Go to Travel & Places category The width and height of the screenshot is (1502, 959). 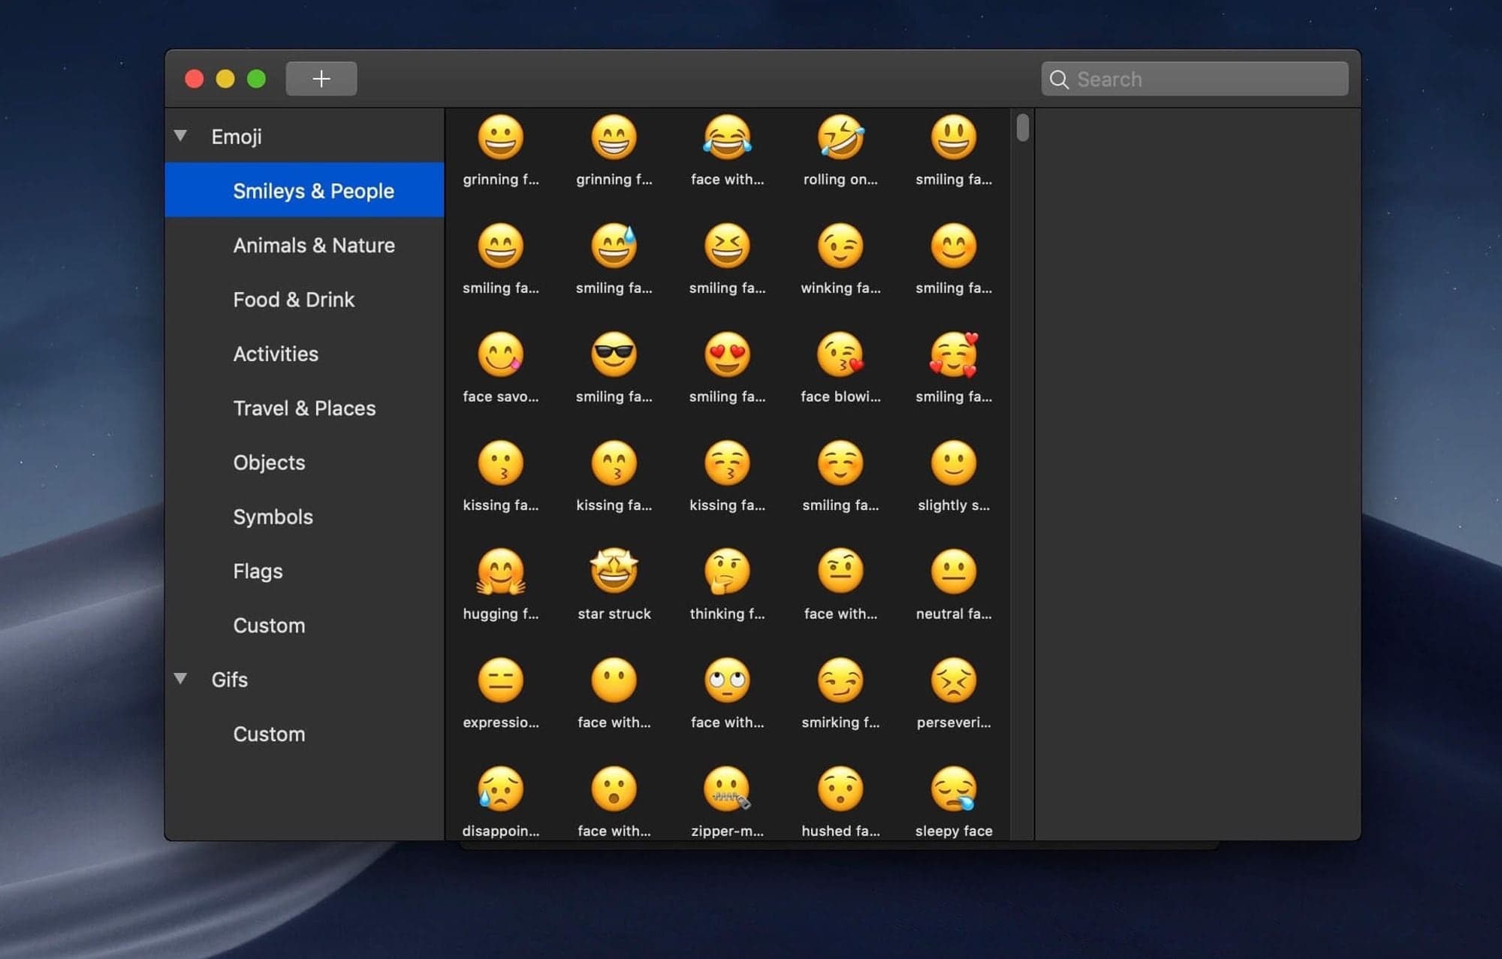pyautogui.click(x=304, y=408)
